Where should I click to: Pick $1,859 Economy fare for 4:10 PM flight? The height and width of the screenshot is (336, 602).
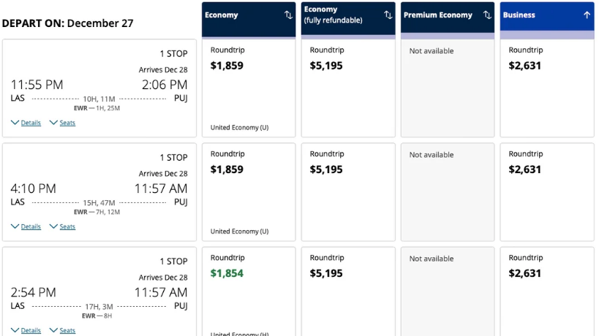(249, 191)
